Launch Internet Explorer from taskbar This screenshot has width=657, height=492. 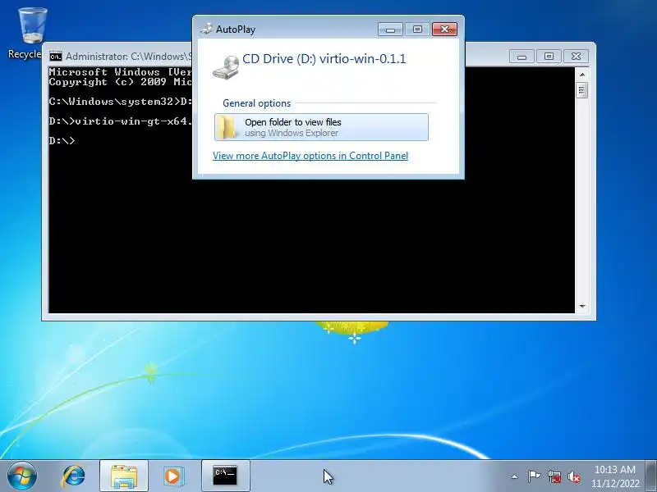[74, 476]
